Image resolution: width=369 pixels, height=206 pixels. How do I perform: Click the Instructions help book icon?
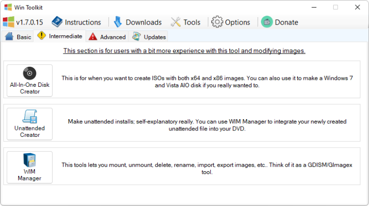tap(57, 22)
